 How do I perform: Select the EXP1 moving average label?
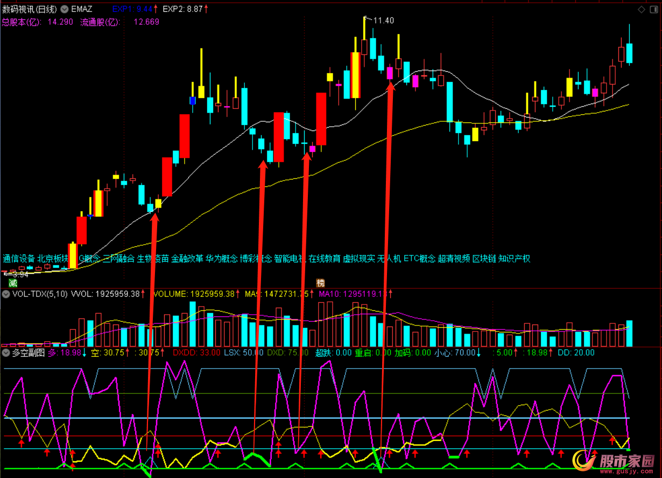coord(132,9)
